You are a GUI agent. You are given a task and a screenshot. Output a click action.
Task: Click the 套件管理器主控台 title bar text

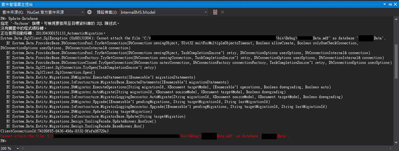(x=17, y=5)
